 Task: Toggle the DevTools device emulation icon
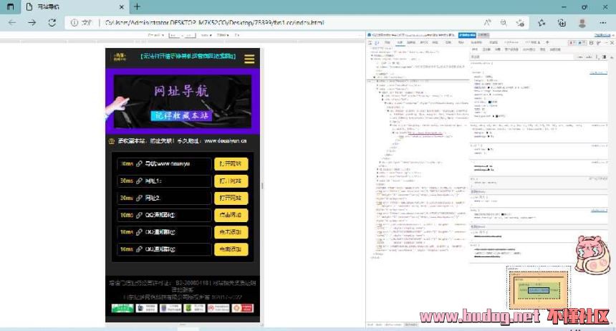click(377, 42)
